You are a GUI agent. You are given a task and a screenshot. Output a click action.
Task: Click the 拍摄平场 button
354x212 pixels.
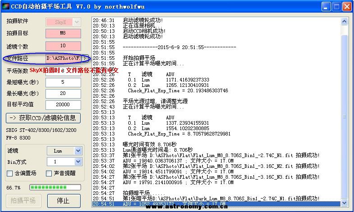[x=24, y=201]
